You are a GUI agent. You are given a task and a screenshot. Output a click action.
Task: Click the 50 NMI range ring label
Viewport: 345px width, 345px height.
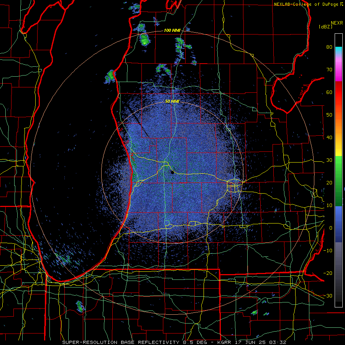(172, 102)
